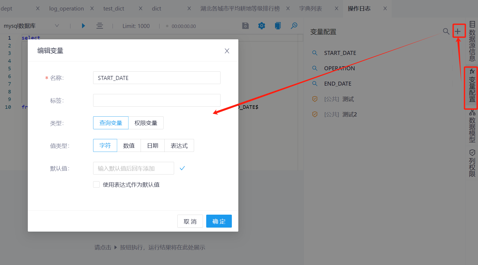Focus the 默认值 input field
478x265 pixels.
pyautogui.click(x=134, y=168)
